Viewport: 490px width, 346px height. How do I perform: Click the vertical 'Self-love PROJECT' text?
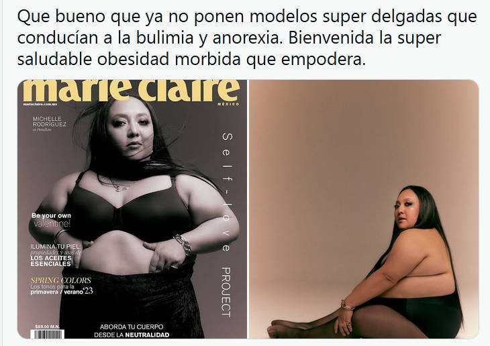(227, 225)
